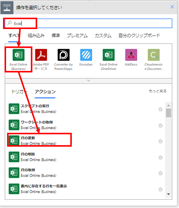Image resolution: width=179 pixels, height=208 pixels.
Task: Click the action list scroll up arrow
Action: point(168,105)
